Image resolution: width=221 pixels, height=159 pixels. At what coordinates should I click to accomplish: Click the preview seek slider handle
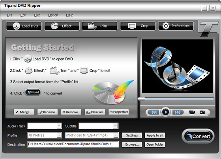tap(142, 99)
